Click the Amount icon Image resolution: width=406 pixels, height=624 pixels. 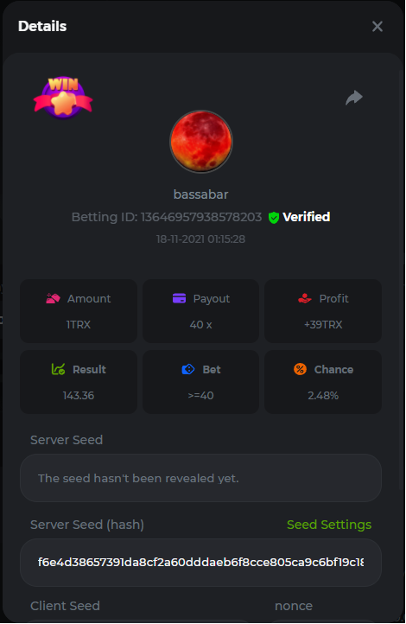[x=53, y=298]
